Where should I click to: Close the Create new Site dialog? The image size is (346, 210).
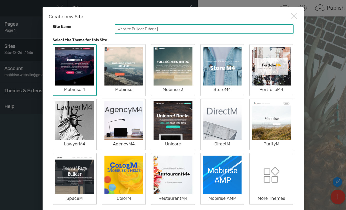[x=294, y=16]
